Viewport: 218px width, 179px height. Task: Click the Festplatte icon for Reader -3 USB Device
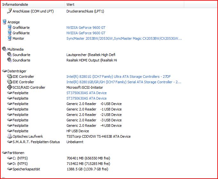coord(10,120)
